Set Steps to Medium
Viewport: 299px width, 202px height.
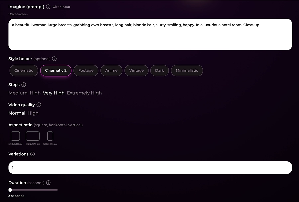18,93
